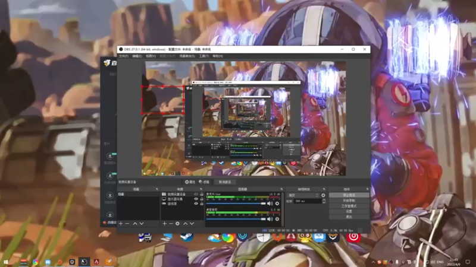Toggle visibility eye of 游戏源
The height and width of the screenshot is (267, 476).
point(196,204)
